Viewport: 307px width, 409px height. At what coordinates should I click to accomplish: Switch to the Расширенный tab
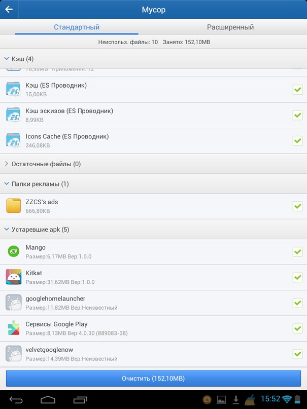[x=230, y=27]
